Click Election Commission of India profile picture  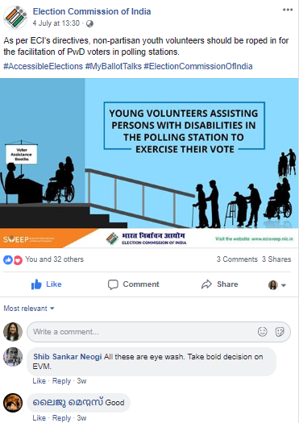pos(15,18)
